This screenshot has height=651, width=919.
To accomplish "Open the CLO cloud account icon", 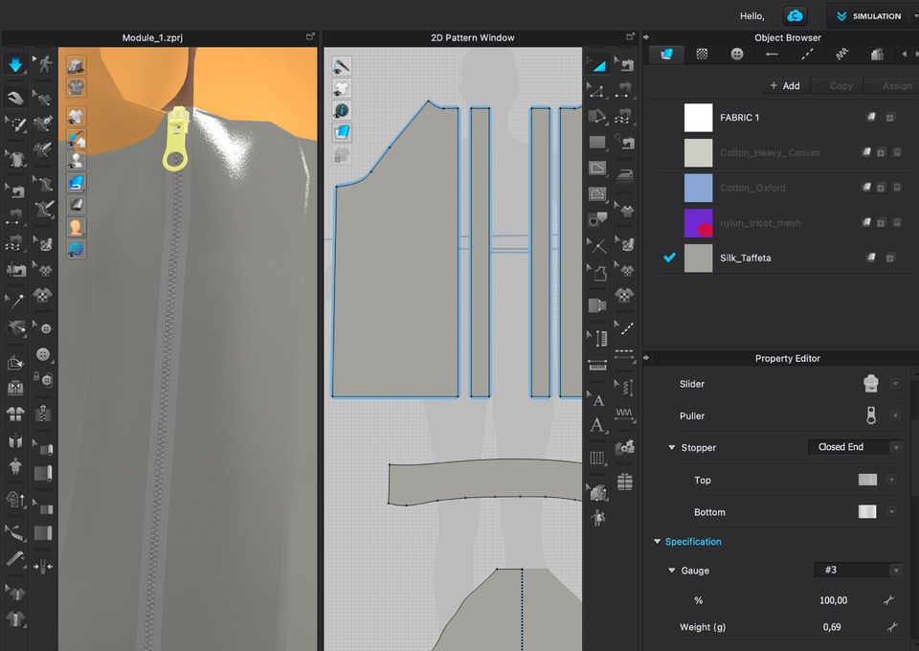I will pyautogui.click(x=795, y=16).
